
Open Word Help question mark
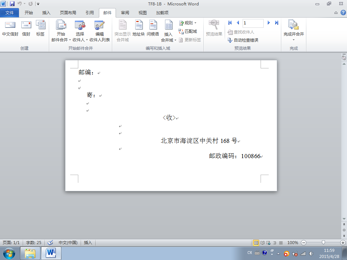click(x=343, y=13)
